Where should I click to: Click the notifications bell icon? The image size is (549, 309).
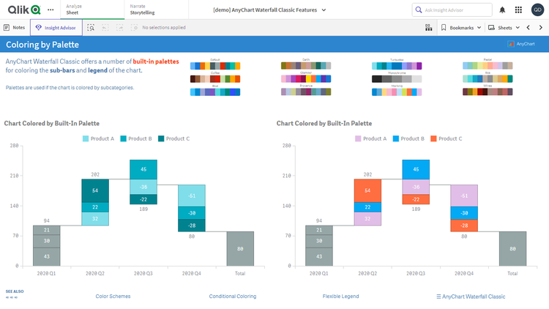point(502,10)
